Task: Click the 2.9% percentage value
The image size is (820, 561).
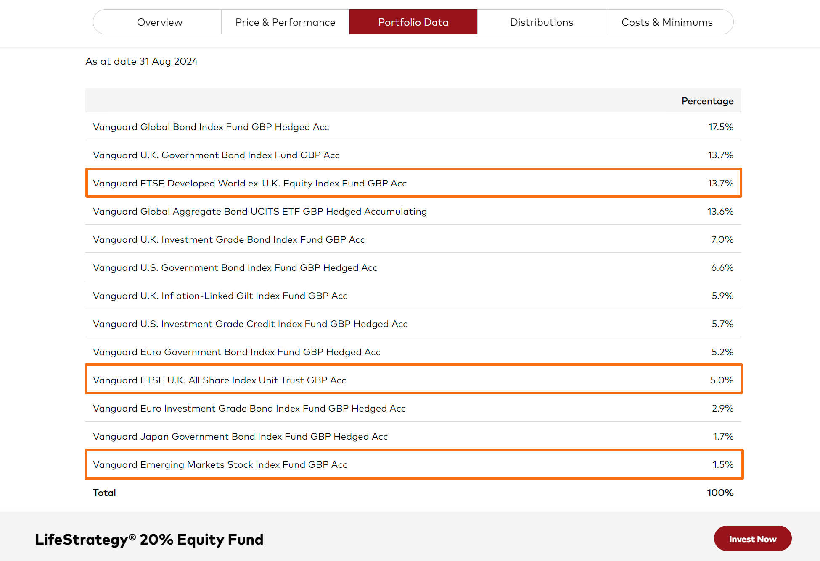Action: [722, 408]
